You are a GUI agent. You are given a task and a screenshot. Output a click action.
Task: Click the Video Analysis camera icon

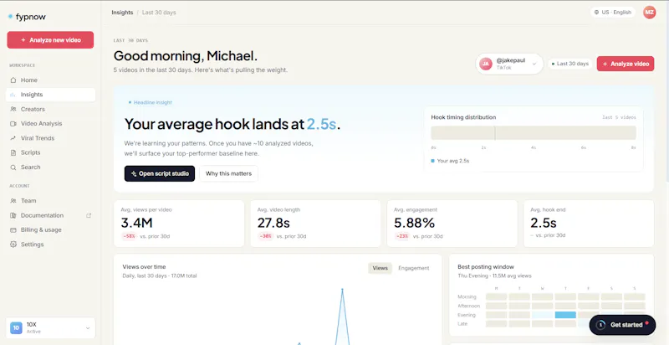pyautogui.click(x=13, y=124)
